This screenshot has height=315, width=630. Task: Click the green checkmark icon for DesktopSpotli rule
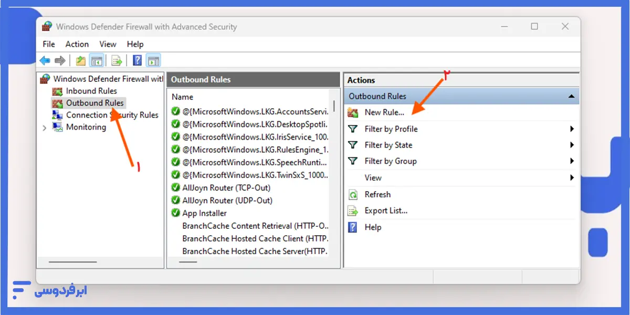[176, 124]
